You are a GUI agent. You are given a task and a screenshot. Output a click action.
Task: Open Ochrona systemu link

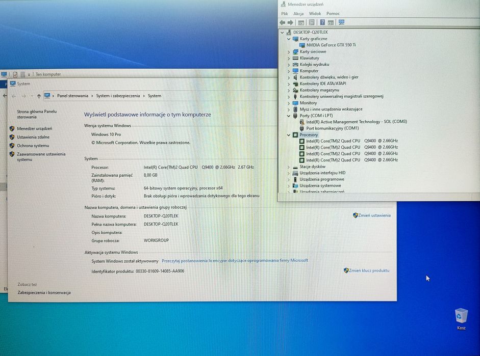33,146
